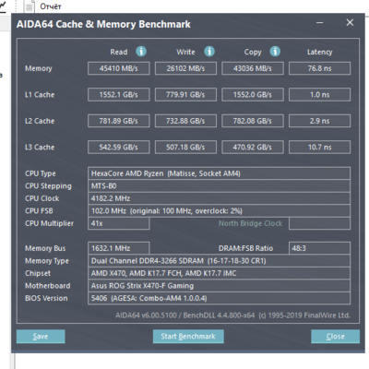Click the BIOS Version field
This screenshot has width=369, height=369.
click(x=219, y=298)
